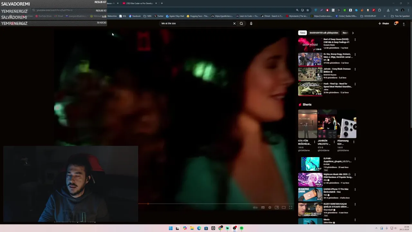Open the #Samsung S24 short

(x=347, y=124)
